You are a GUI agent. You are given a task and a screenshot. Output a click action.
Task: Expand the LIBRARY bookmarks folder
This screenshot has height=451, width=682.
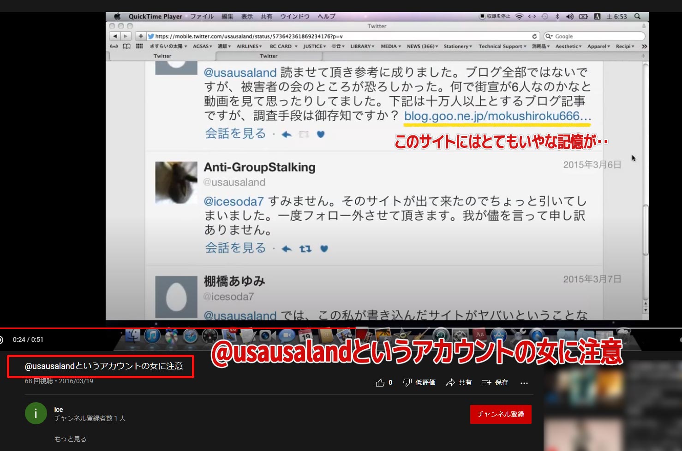coord(362,46)
